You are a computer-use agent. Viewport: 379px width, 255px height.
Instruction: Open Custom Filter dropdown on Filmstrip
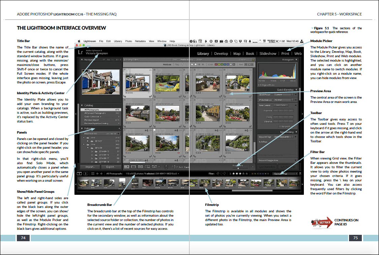pos(285,174)
